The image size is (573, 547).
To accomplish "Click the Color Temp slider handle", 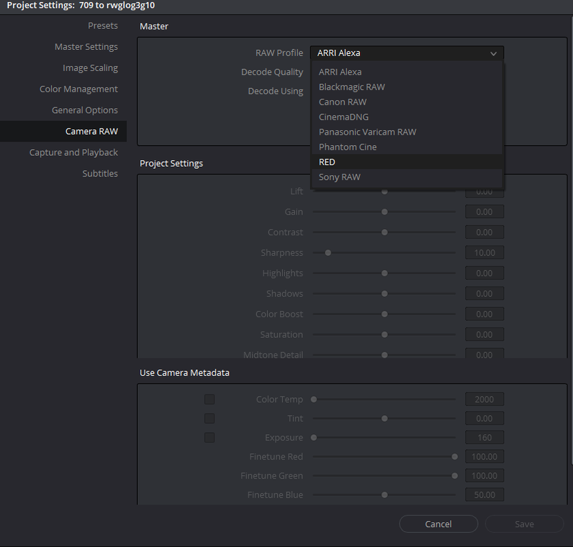I will pyautogui.click(x=313, y=399).
